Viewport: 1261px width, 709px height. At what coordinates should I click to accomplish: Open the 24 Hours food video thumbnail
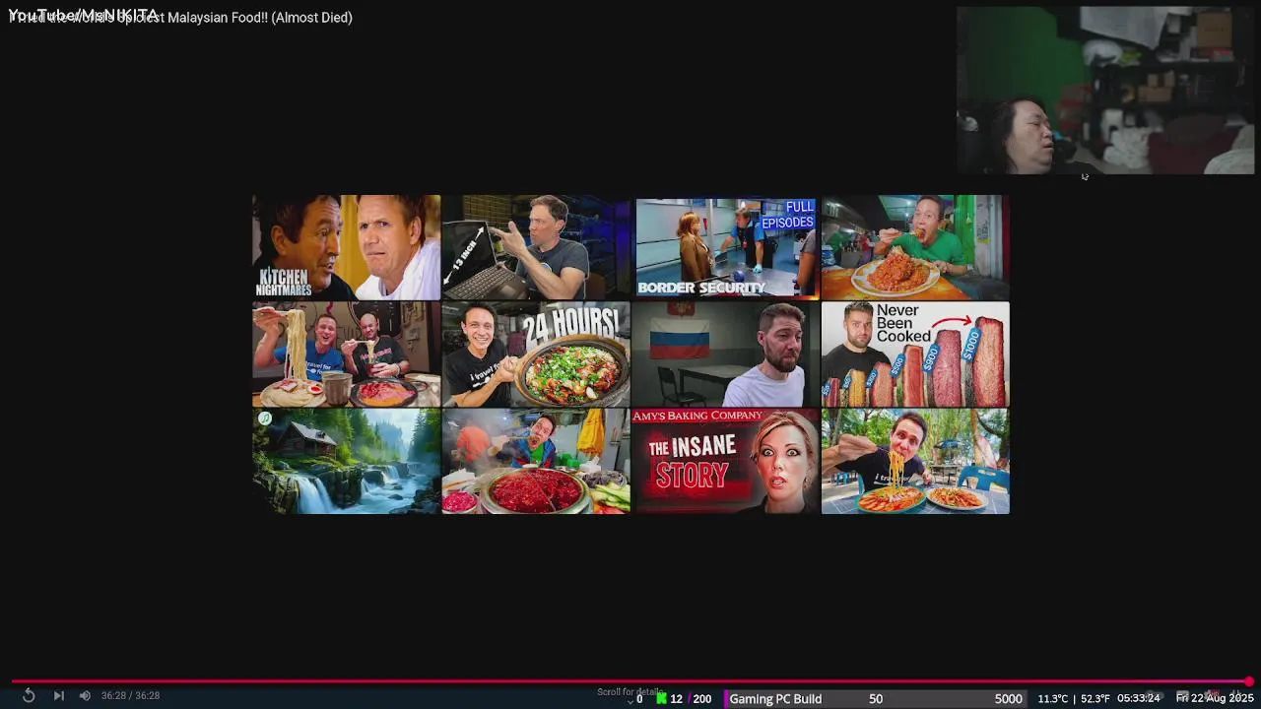536,354
